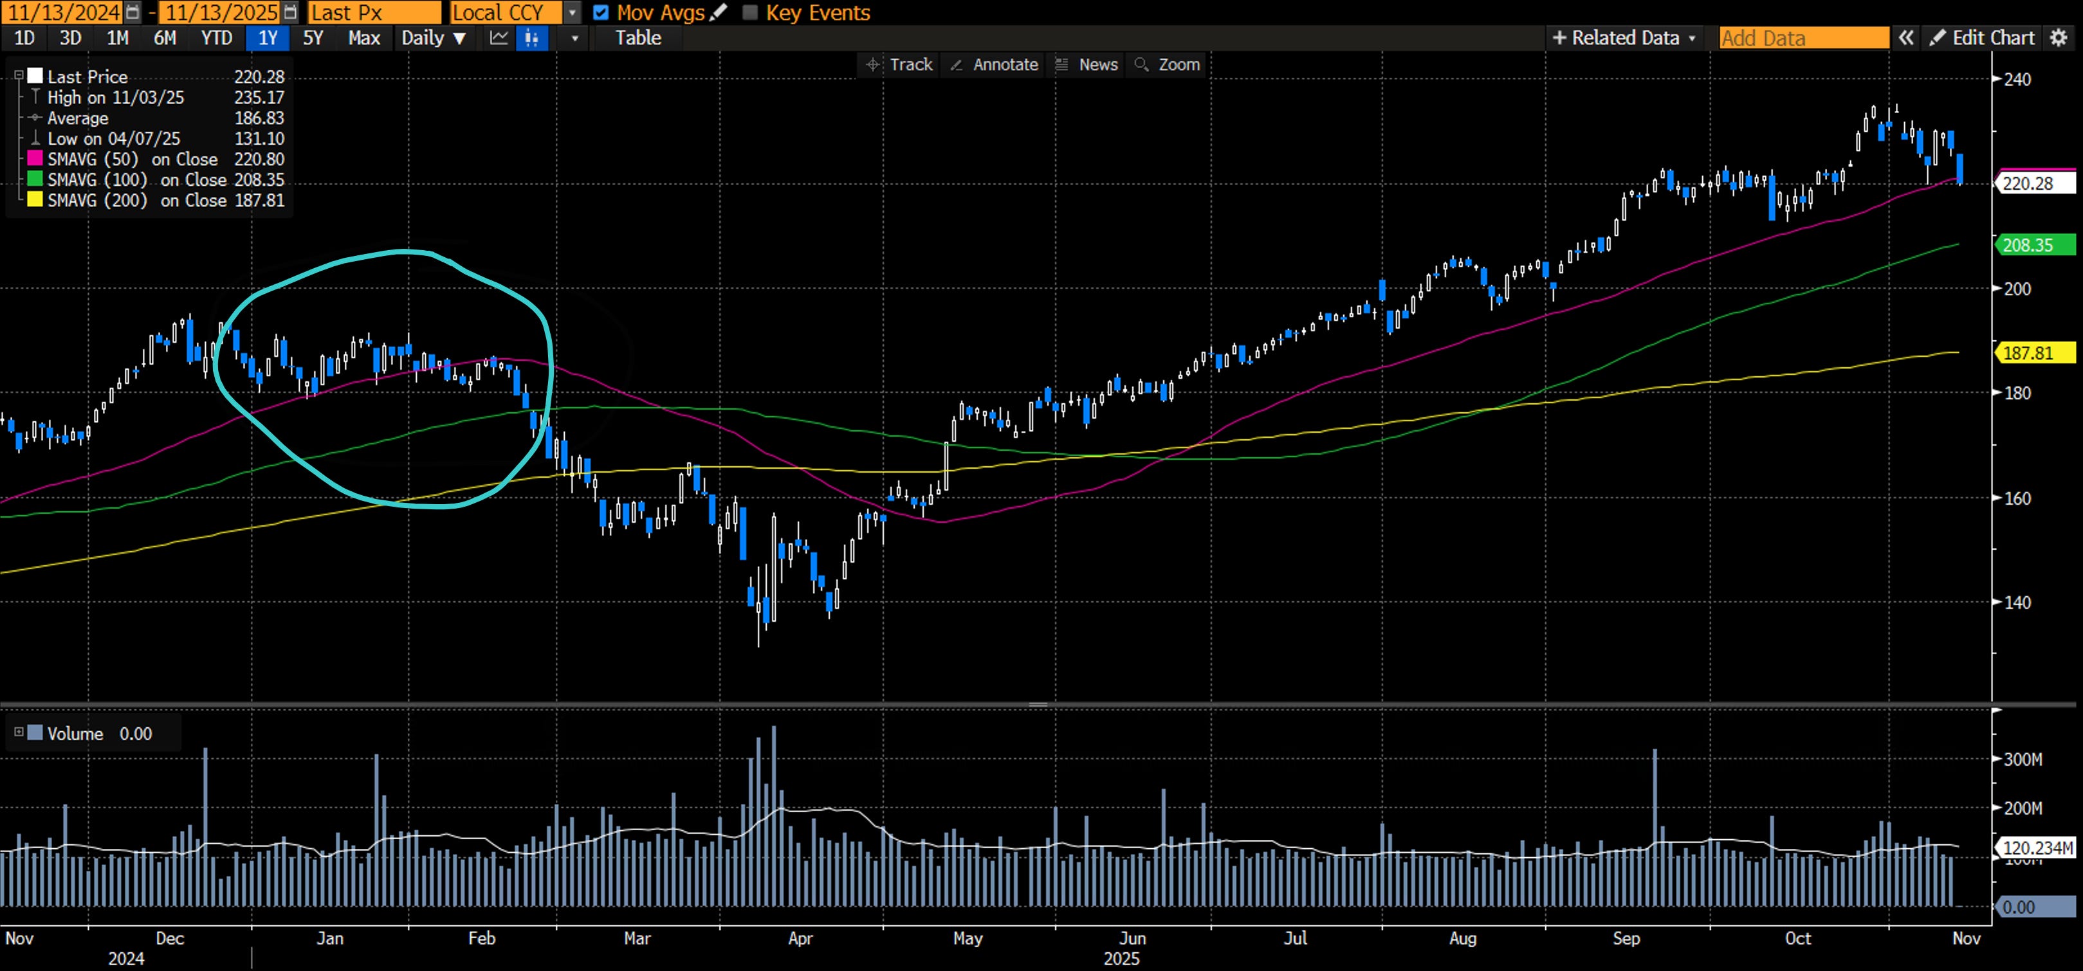Screen dimensions: 2083x971
Task: Collapse the Volume legend box toggle
Action: point(19,732)
